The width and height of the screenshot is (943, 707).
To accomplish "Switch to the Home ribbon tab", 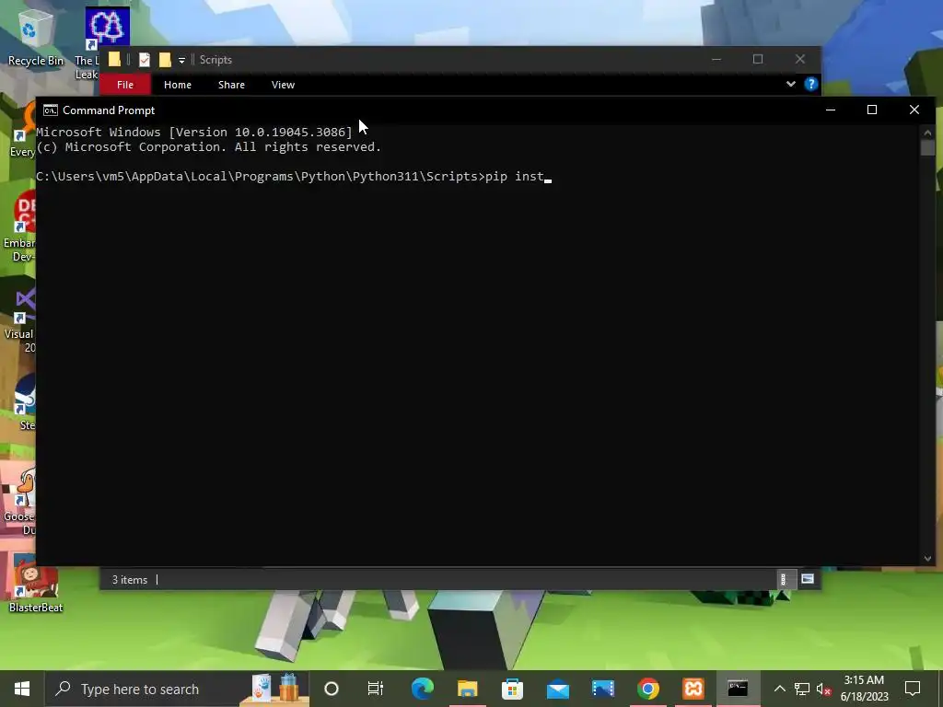I will point(178,85).
